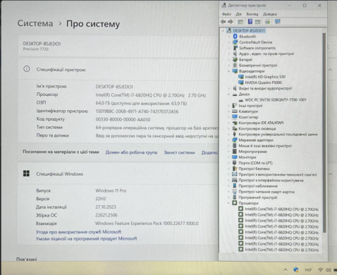
Task: Click the WDC PC SN730 disk drive icon
Action: pyautogui.click(x=241, y=100)
